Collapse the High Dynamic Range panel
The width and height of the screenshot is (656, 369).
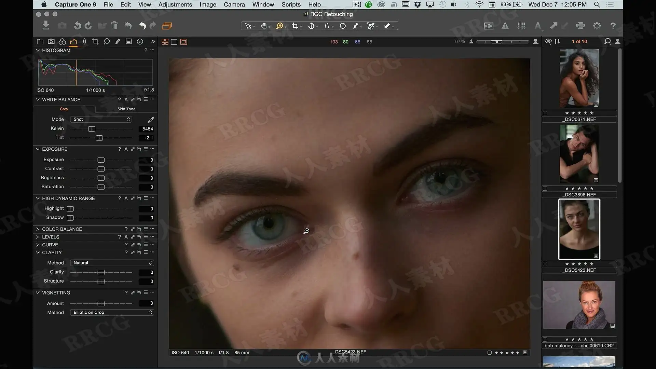pyautogui.click(x=38, y=199)
